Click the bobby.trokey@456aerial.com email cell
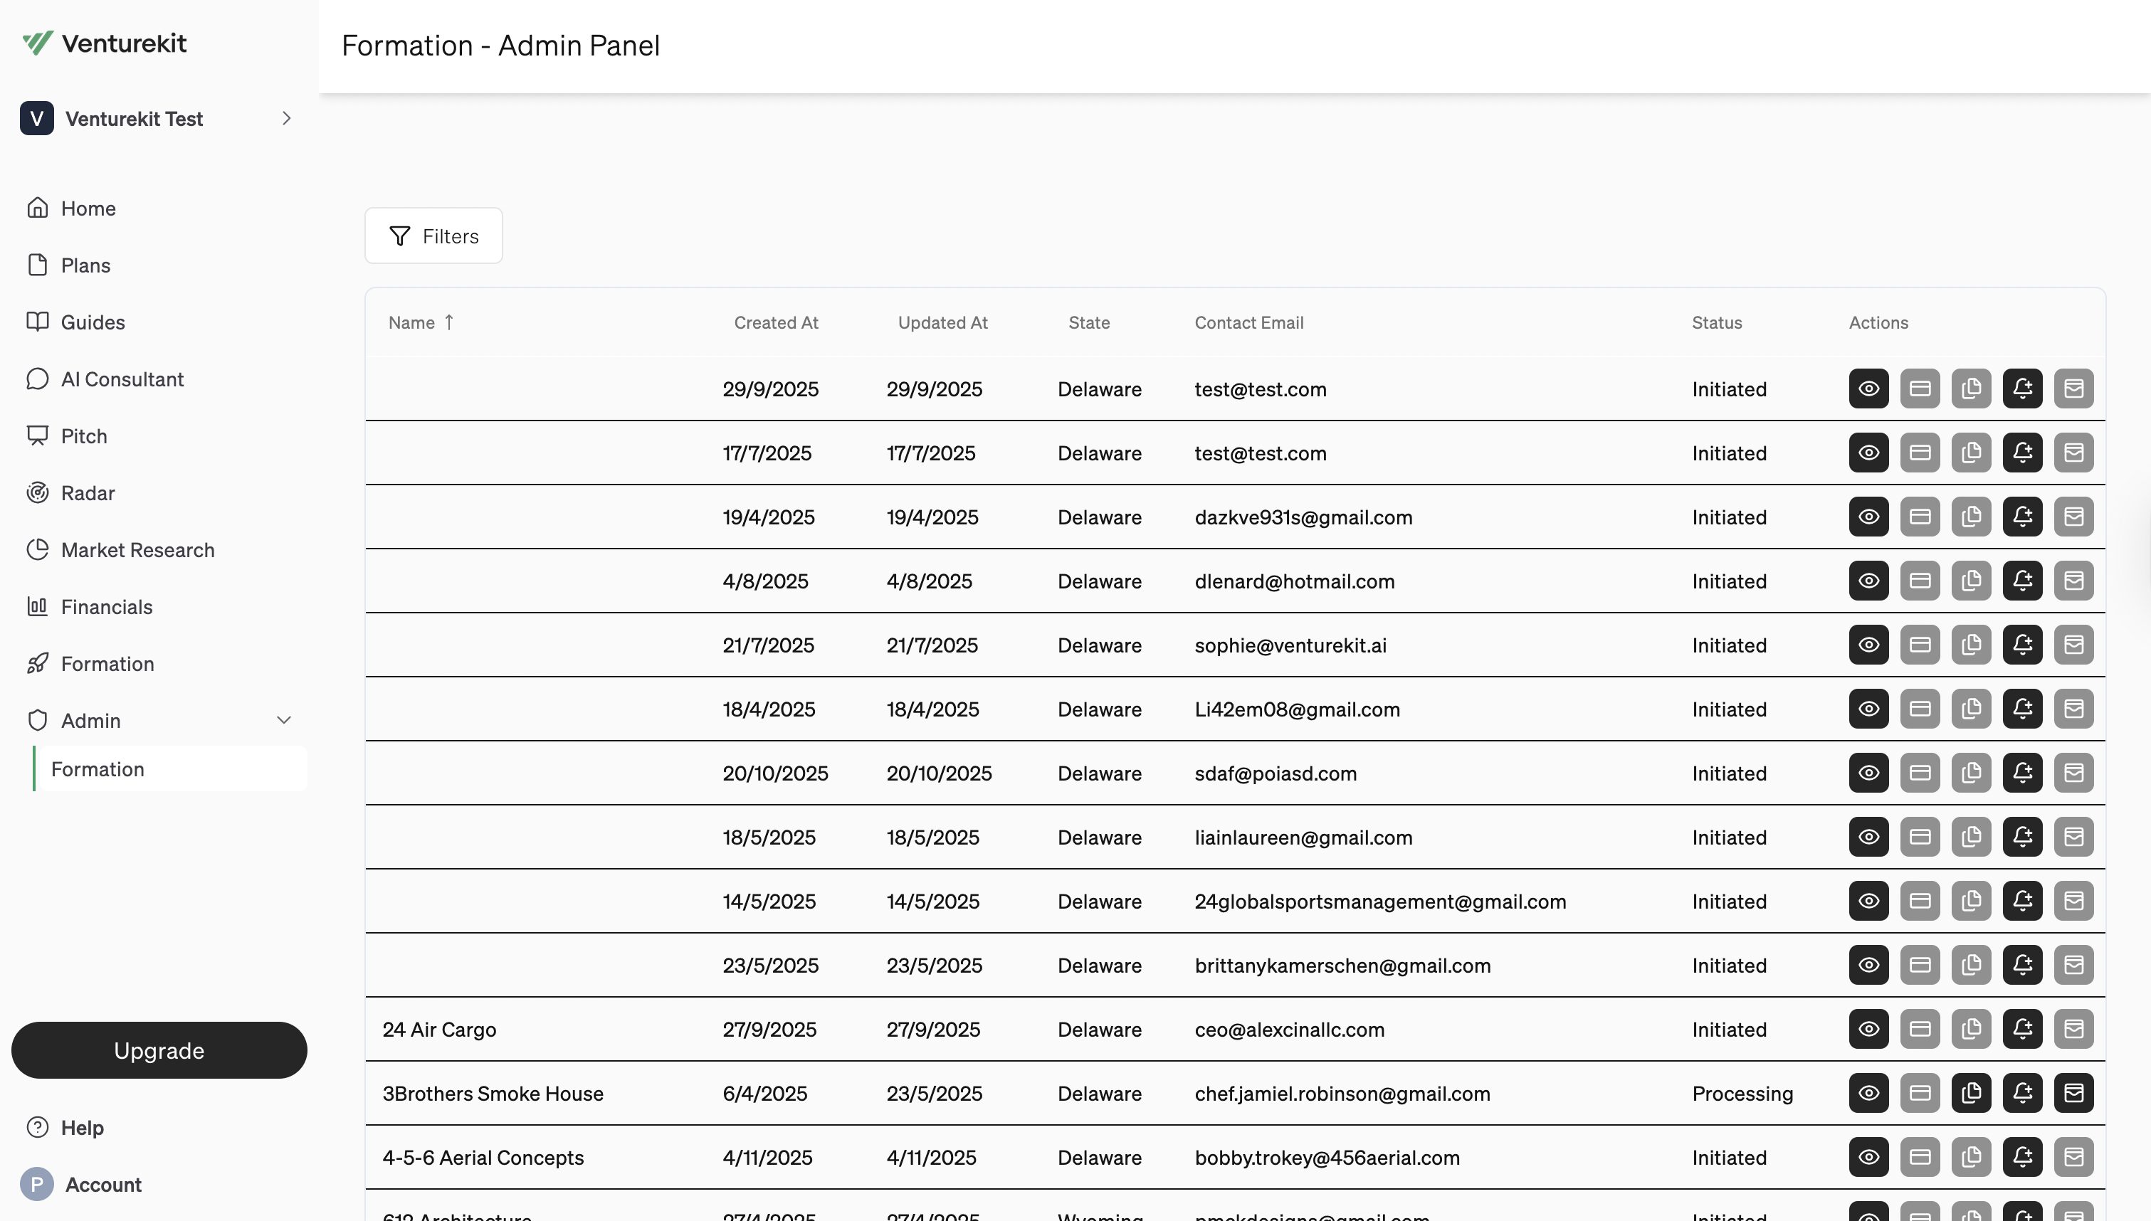2151x1221 pixels. [1327, 1157]
